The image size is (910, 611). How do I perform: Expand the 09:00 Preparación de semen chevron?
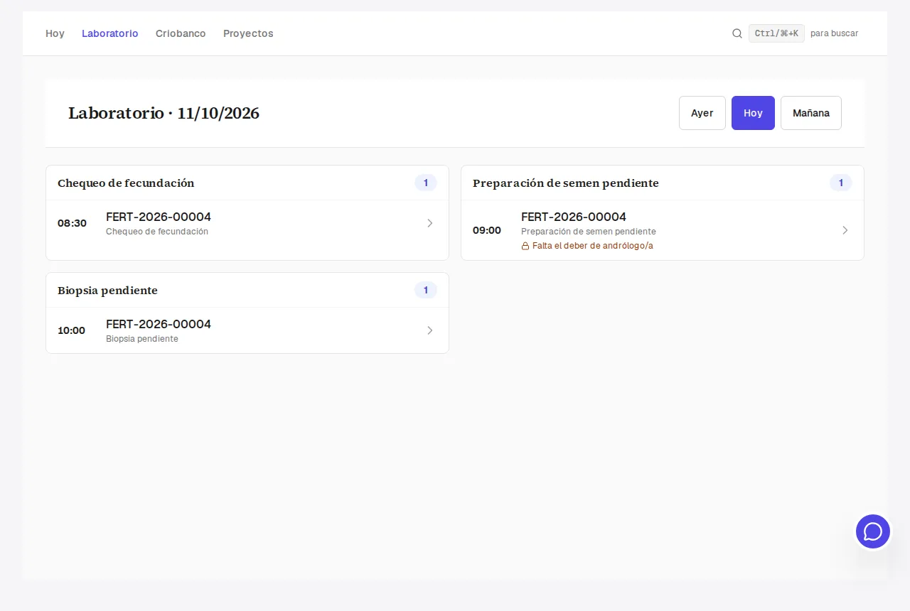pyautogui.click(x=845, y=230)
